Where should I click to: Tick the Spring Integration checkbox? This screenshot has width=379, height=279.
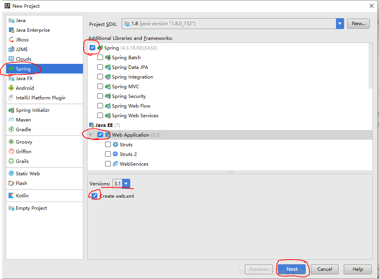(100, 77)
